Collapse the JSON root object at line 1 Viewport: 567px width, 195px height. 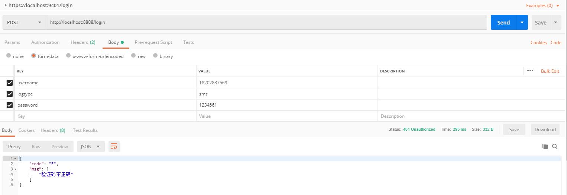pos(15,159)
